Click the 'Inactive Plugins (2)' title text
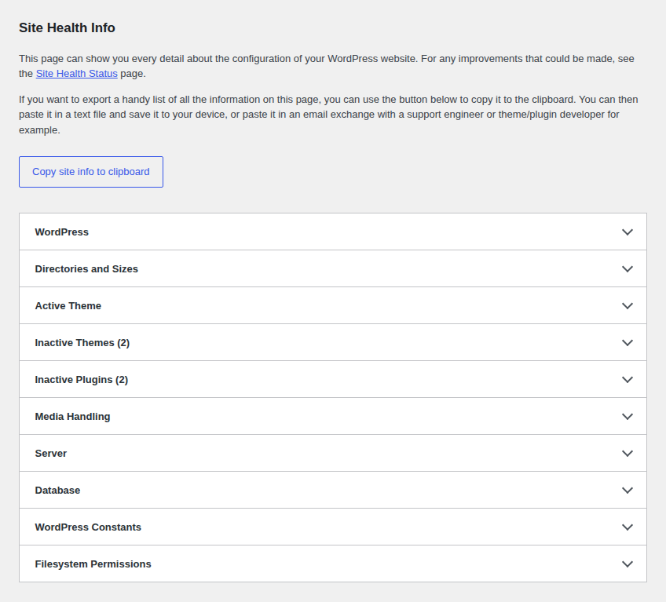 point(81,380)
